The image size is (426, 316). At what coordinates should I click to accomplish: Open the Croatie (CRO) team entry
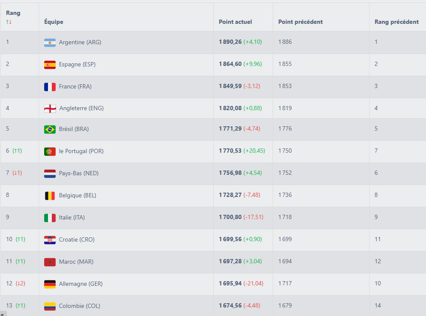pos(76,239)
